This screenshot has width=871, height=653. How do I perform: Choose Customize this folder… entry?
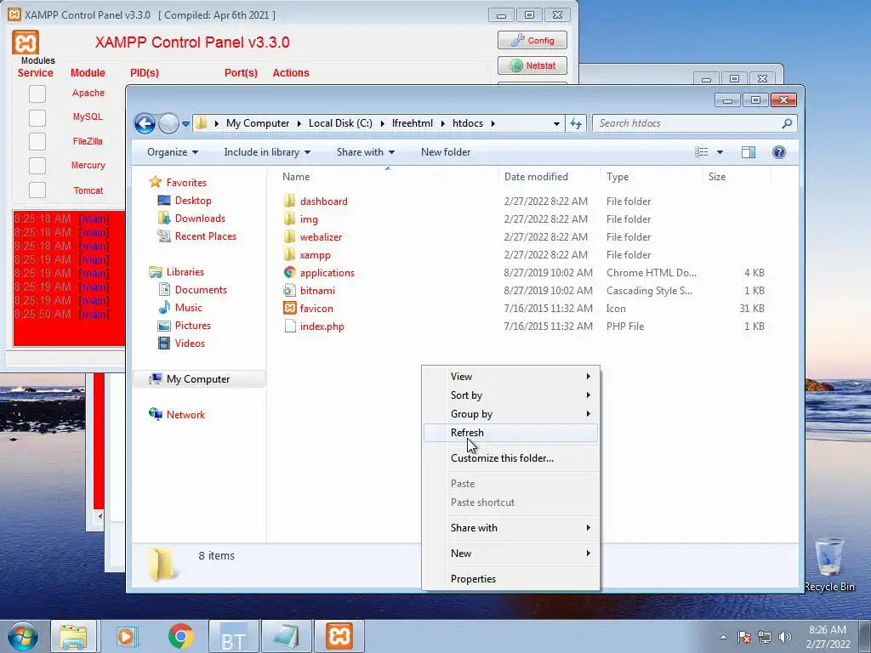pyautogui.click(x=510, y=458)
